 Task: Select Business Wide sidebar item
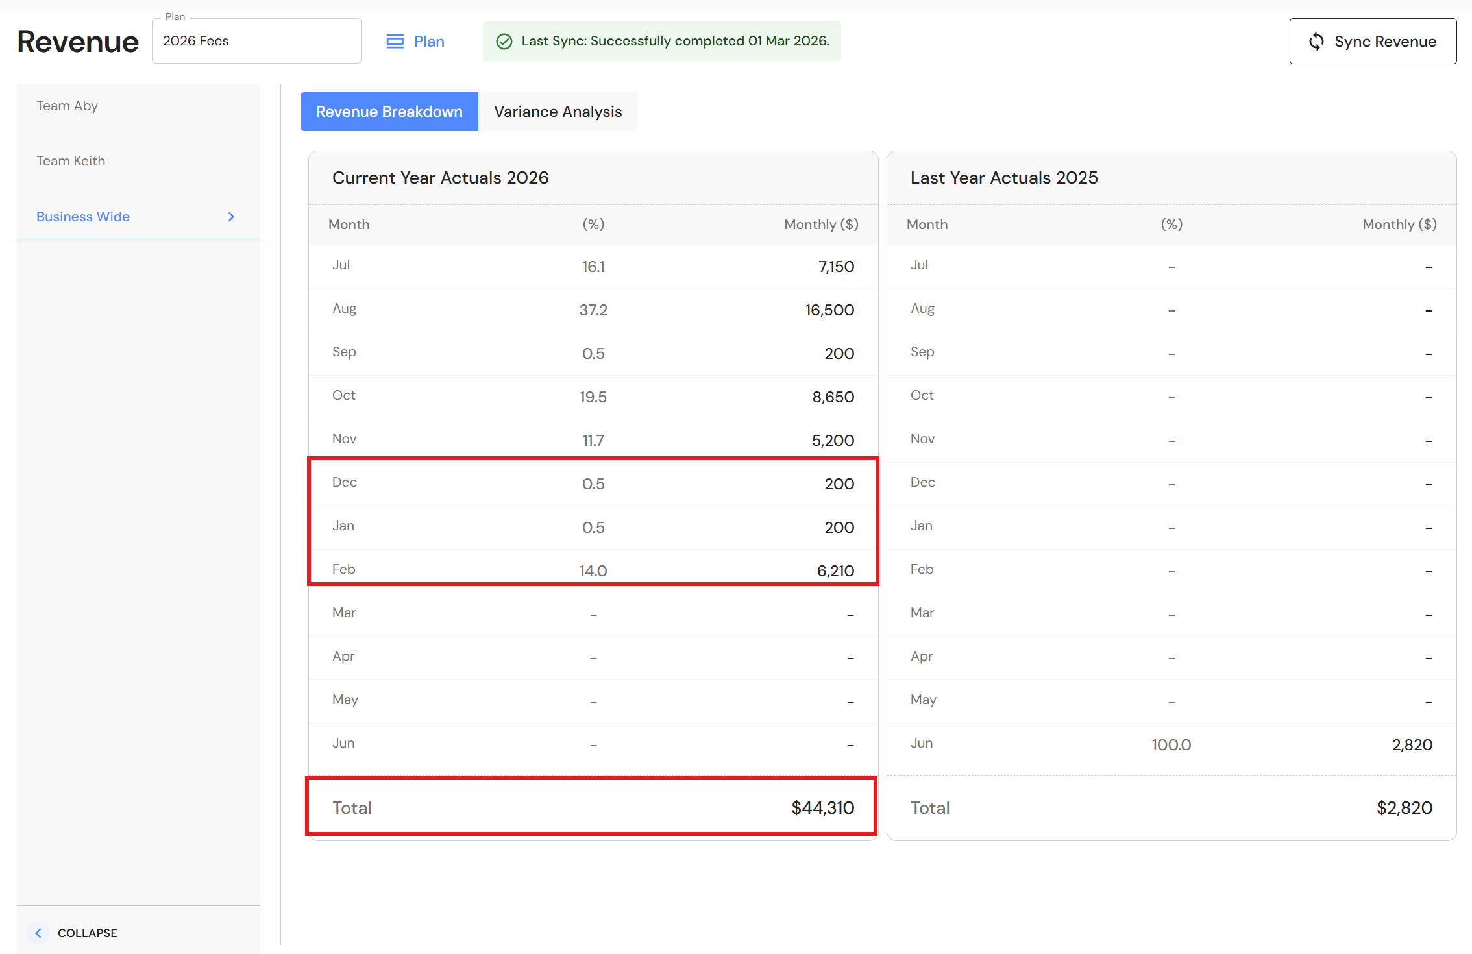point(83,217)
